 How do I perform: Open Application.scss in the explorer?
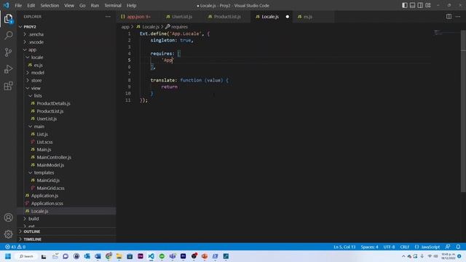tap(47, 204)
